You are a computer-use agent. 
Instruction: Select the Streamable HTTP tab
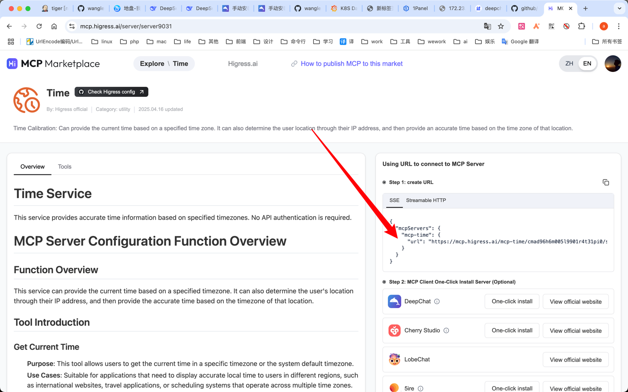(x=426, y=200)
